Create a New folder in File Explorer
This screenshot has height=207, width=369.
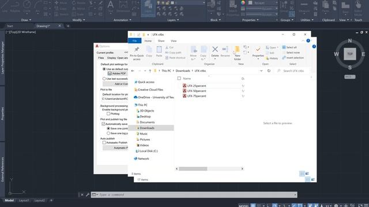pyautogui.click(x=237, y=53)
